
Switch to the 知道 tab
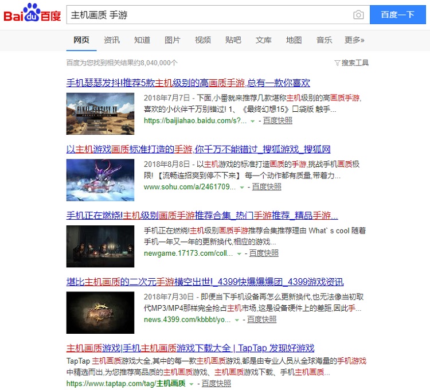[x=142, y=40]
